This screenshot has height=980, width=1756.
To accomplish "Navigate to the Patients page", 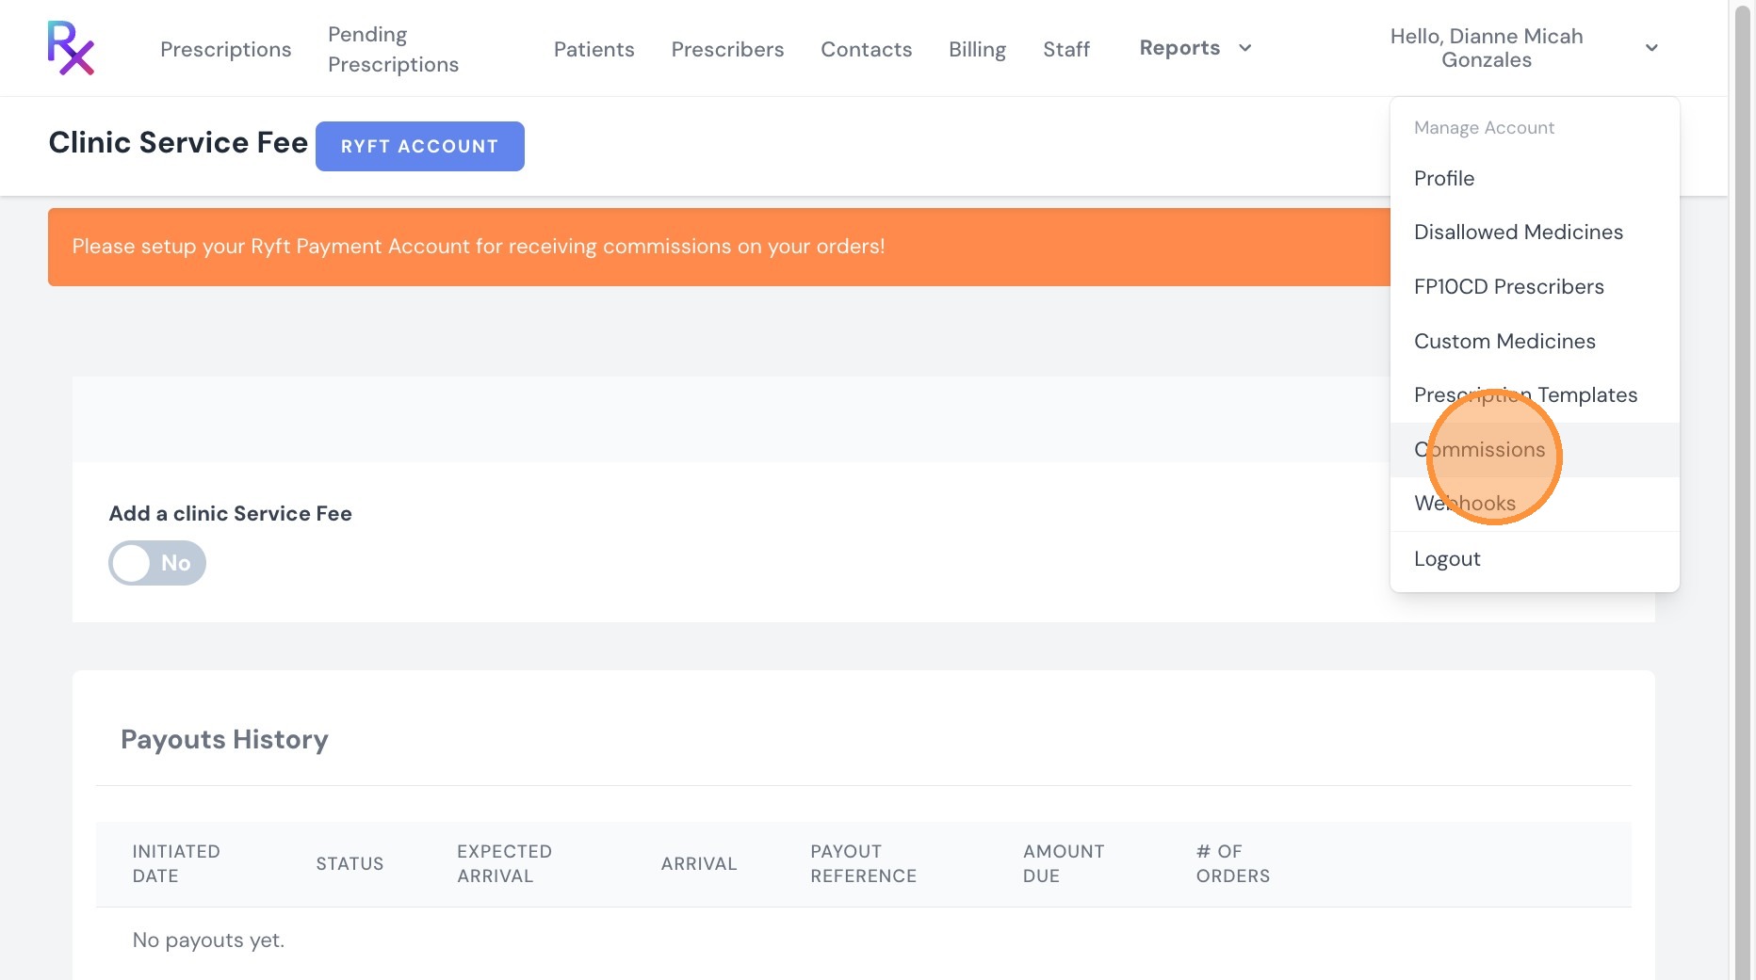I will point(593,49).
